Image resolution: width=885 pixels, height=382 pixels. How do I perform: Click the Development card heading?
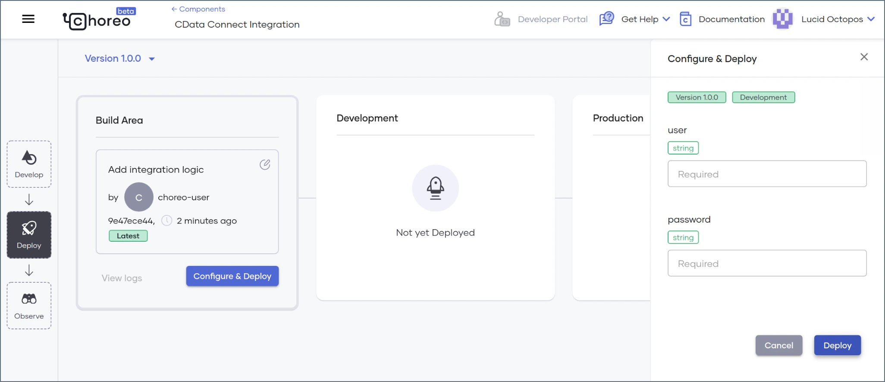pos(367,118)
